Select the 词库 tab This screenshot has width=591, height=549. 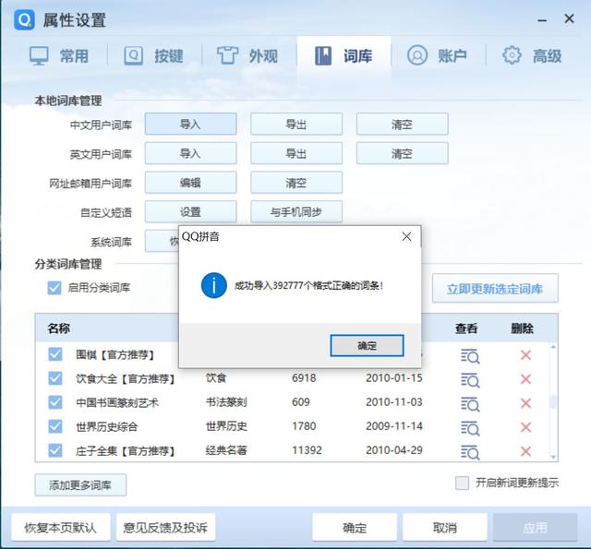[x=344, y=56]
